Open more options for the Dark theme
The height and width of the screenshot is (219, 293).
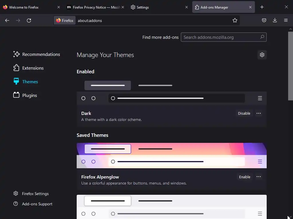pos(259,113)
